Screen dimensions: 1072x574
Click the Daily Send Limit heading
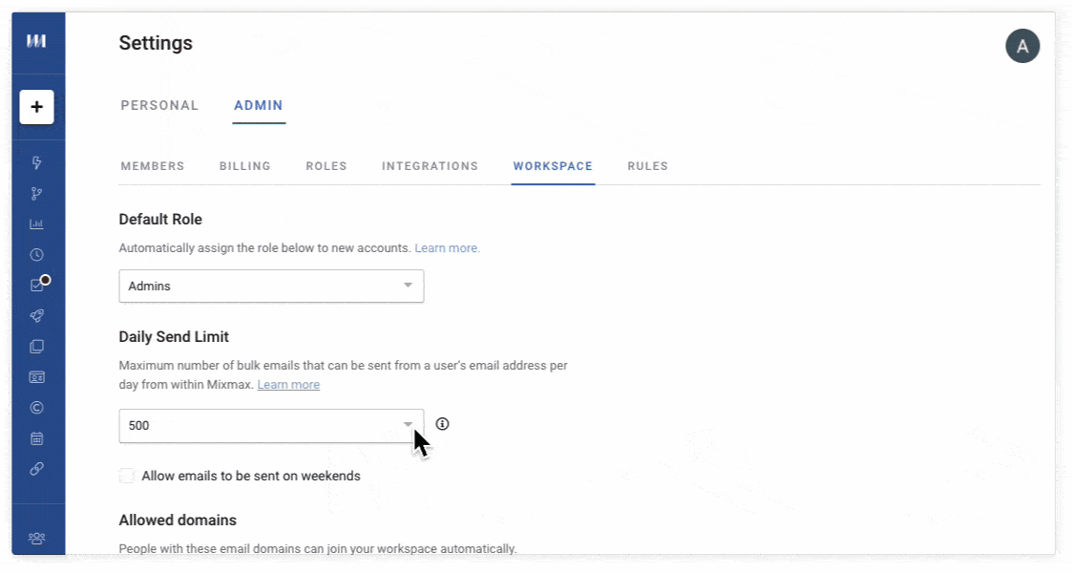174,336
